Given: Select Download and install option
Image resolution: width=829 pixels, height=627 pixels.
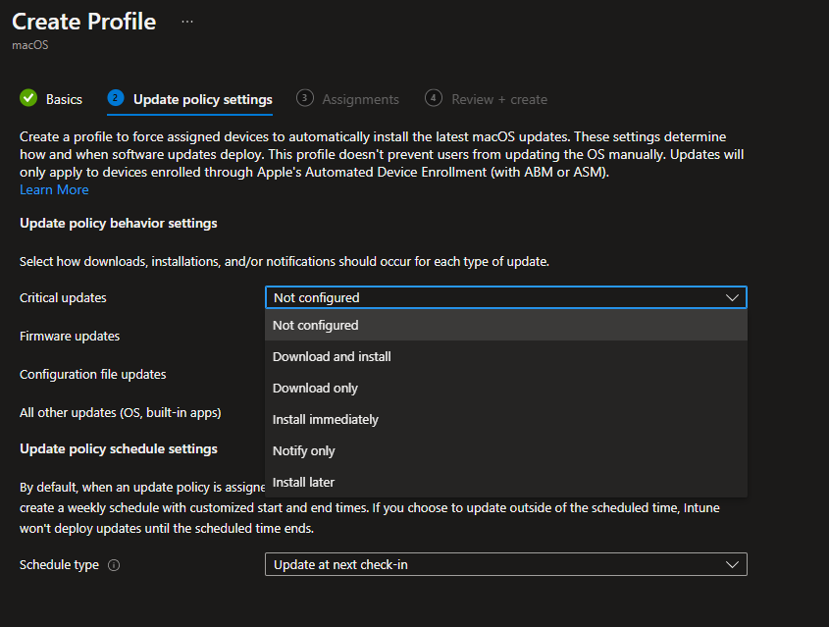Looking at the screenshot, I should pyautogui.click(x=332, y=356).
